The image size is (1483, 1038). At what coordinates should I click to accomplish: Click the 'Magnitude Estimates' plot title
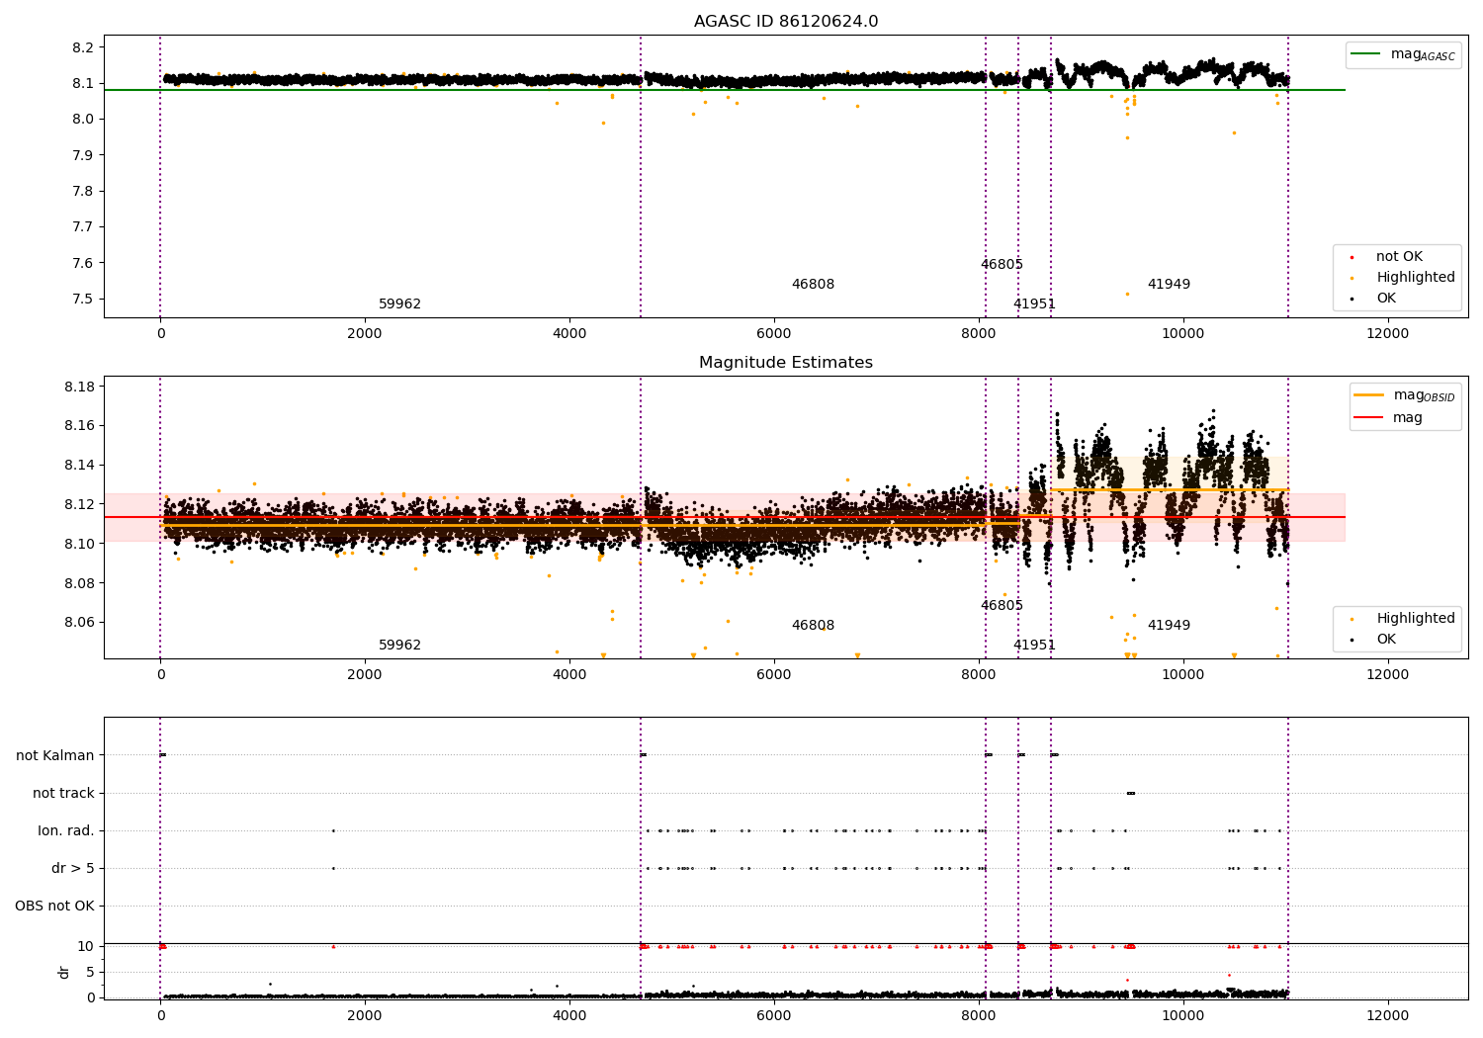pos(786,363)
